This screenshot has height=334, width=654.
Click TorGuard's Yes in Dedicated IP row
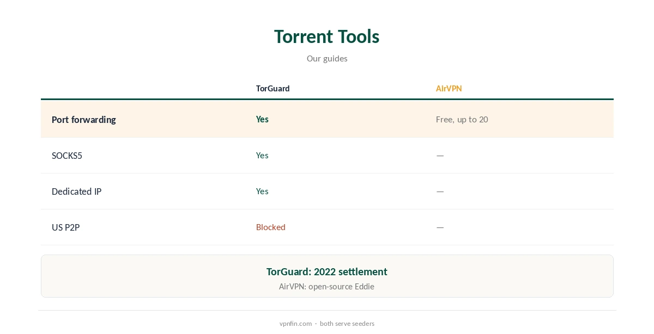pos(262,191)
